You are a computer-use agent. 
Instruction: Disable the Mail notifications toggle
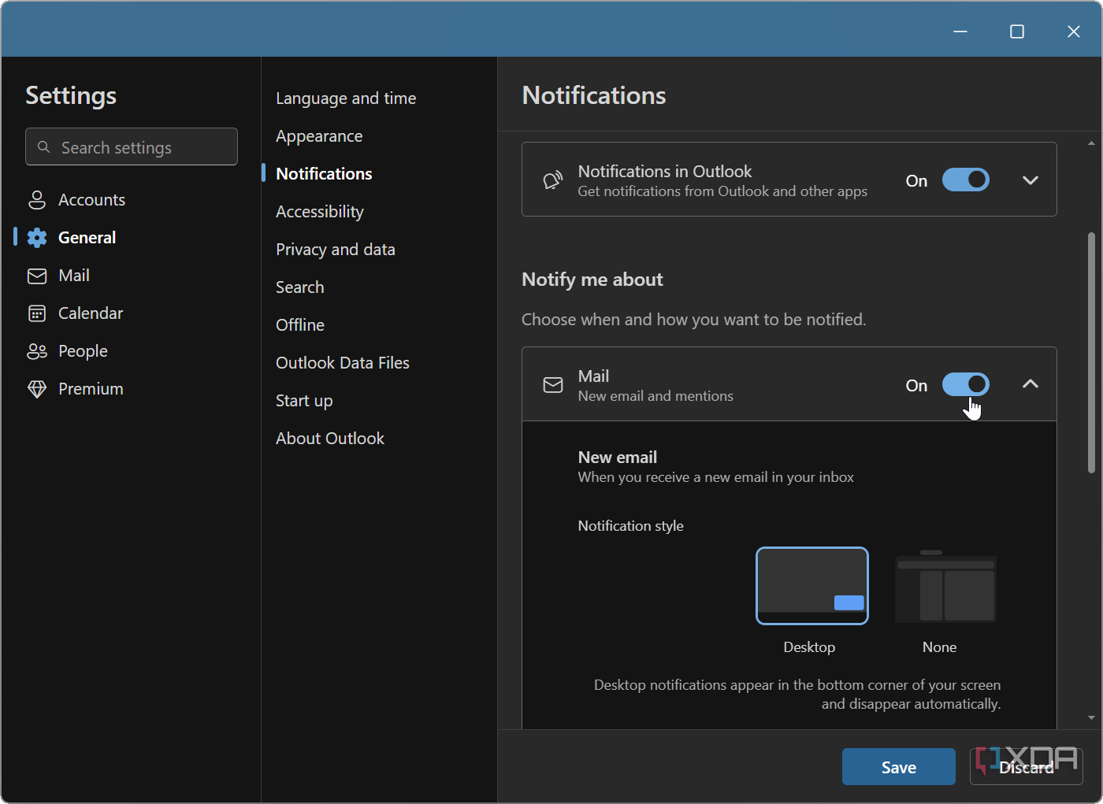965,384
